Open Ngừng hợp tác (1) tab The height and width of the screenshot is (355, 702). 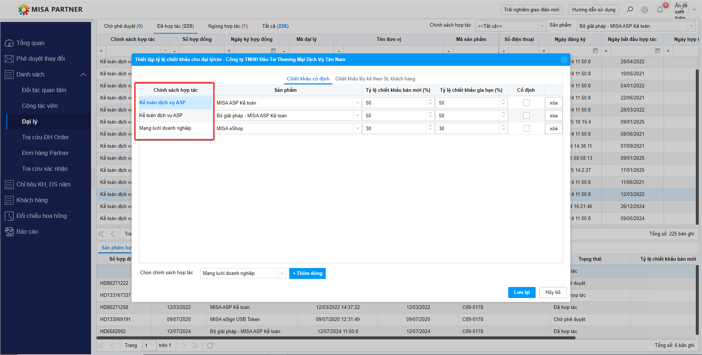click(x=228, y=26)
